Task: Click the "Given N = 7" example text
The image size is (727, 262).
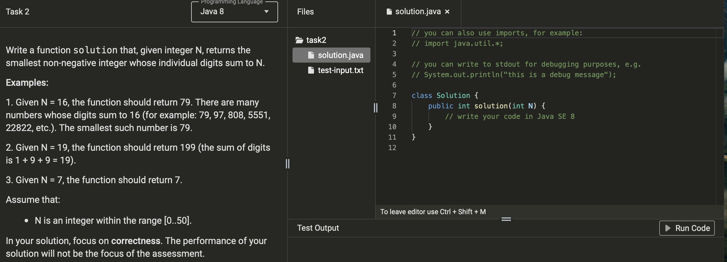Action: (94, 180)
